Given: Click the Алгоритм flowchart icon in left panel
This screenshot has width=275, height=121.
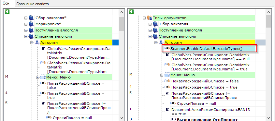Looking at the screenshot, I should [x=37, y=42].
